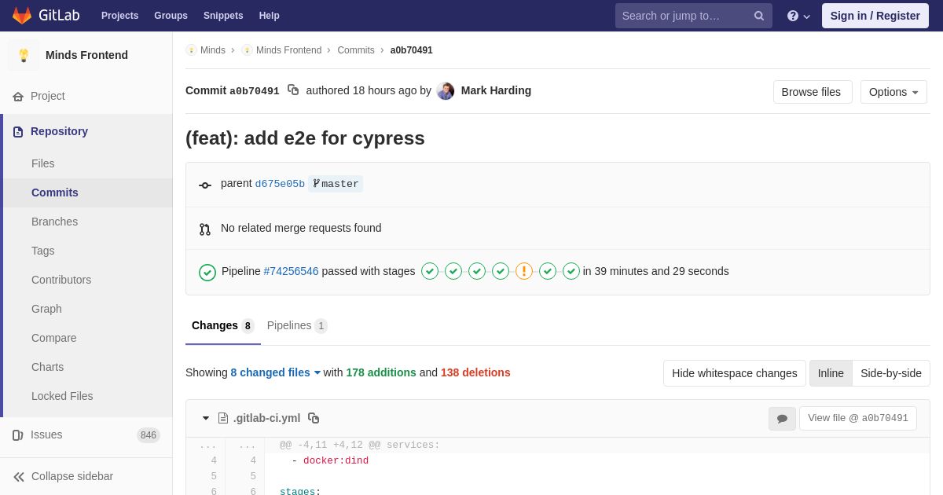Open the Changes tab
The height and width of the screenshot is (495, 943).
click(x=223, y=325)
